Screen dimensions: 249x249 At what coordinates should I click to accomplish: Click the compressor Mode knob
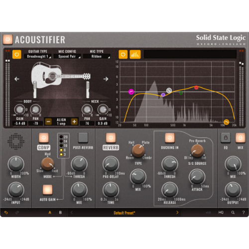click(47, 164)
